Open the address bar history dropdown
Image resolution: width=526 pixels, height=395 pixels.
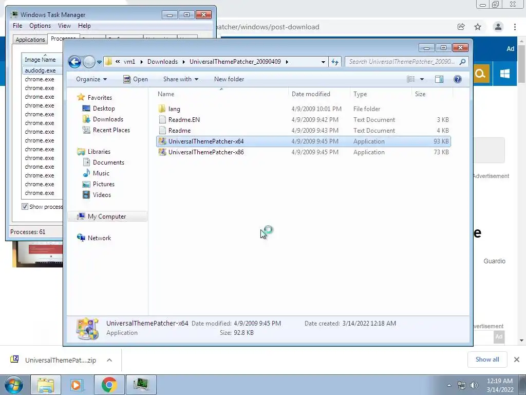[x=323, y=62]
